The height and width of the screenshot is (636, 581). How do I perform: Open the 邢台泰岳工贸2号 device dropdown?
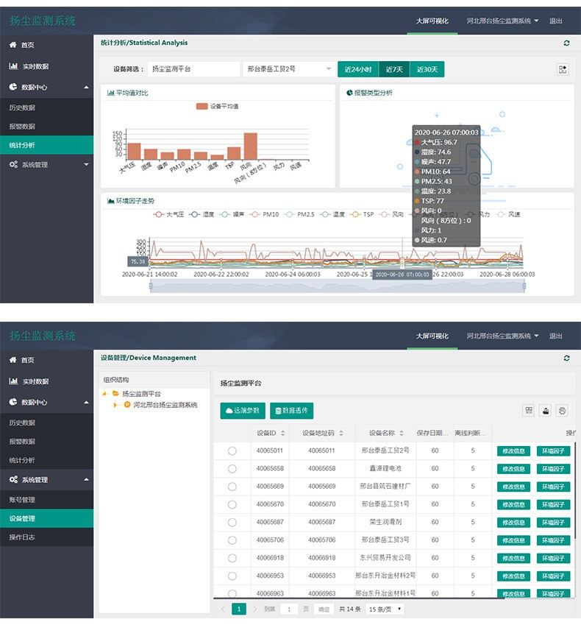(289, 69)
